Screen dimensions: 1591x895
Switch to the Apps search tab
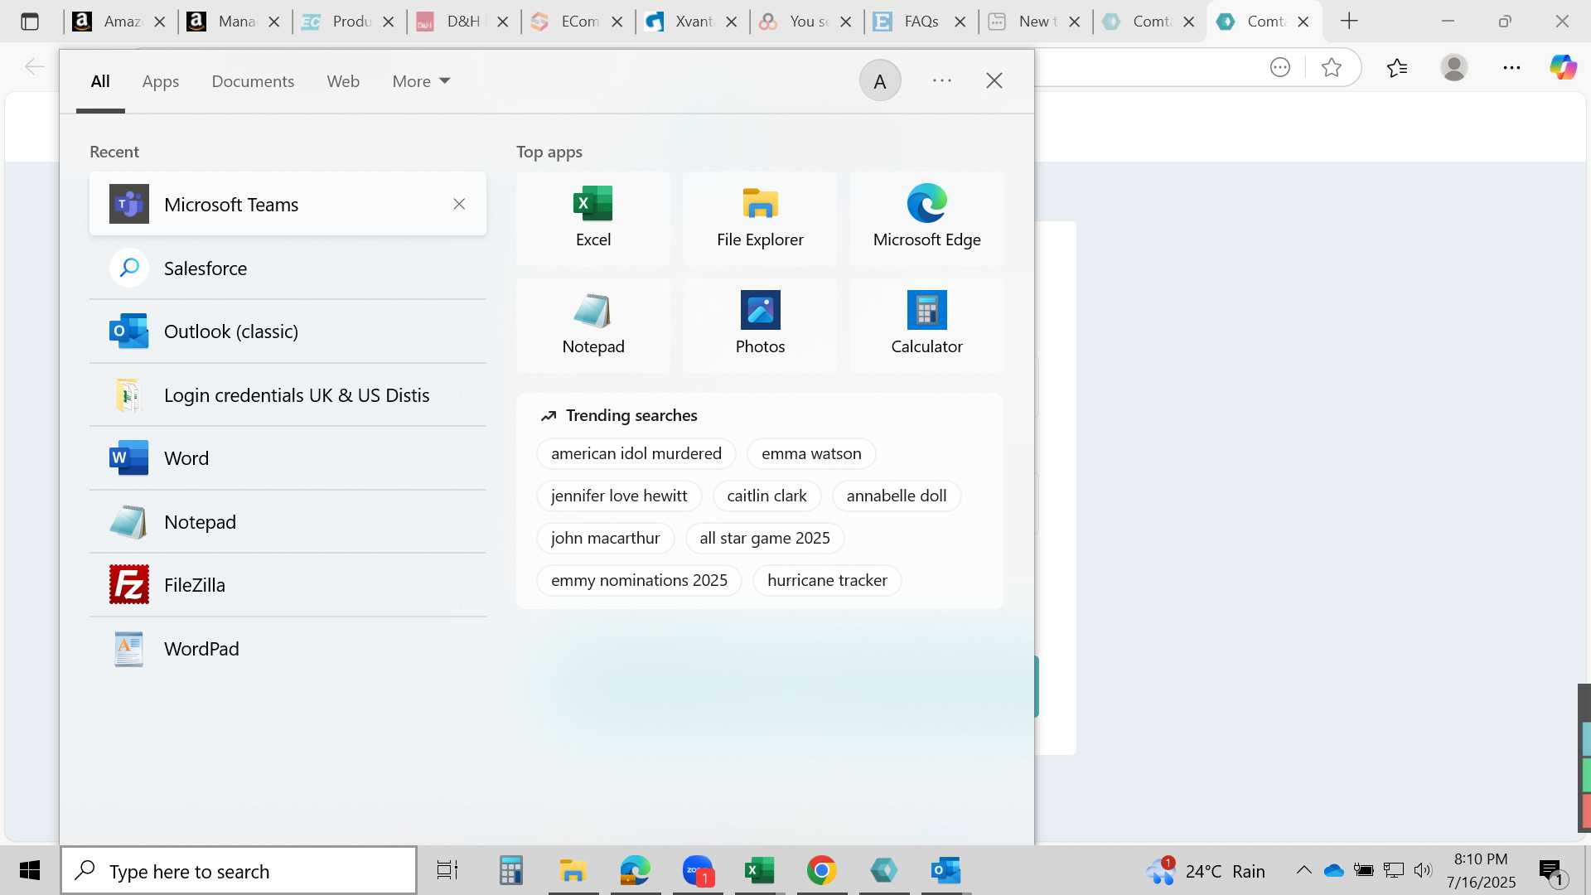161,81
